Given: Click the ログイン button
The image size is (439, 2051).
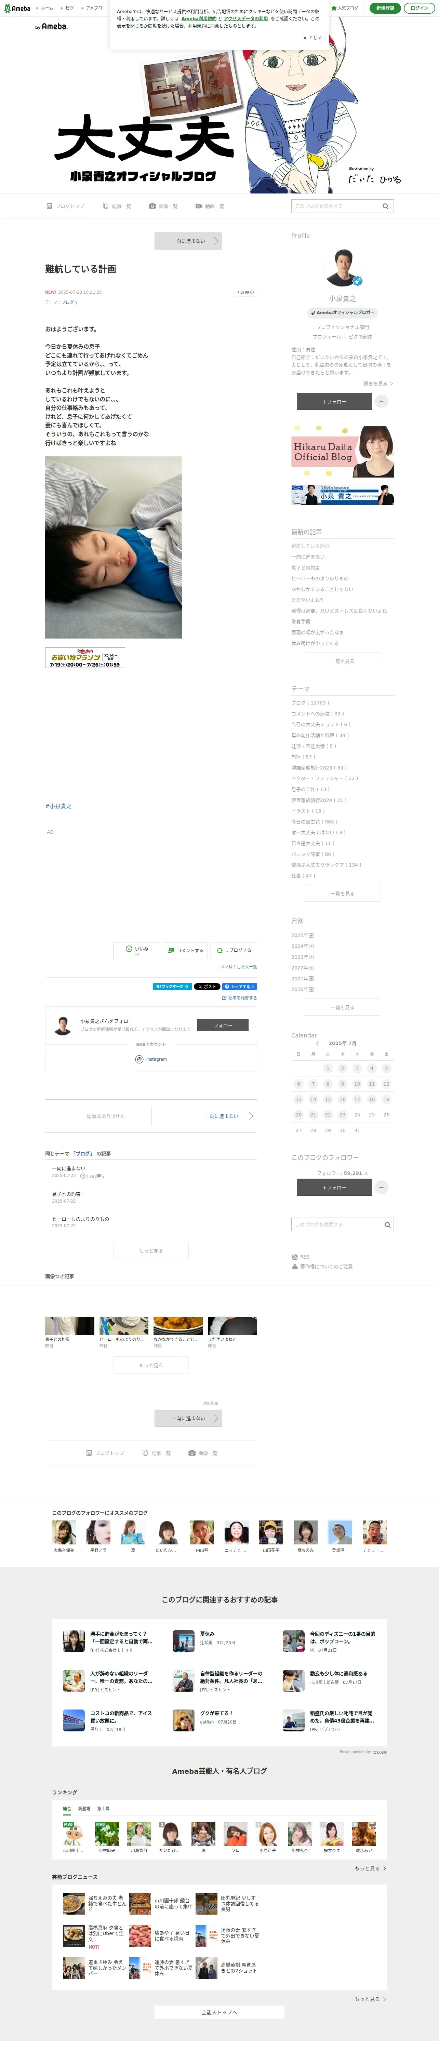Looking at the screenshot, I should [419, 8].
